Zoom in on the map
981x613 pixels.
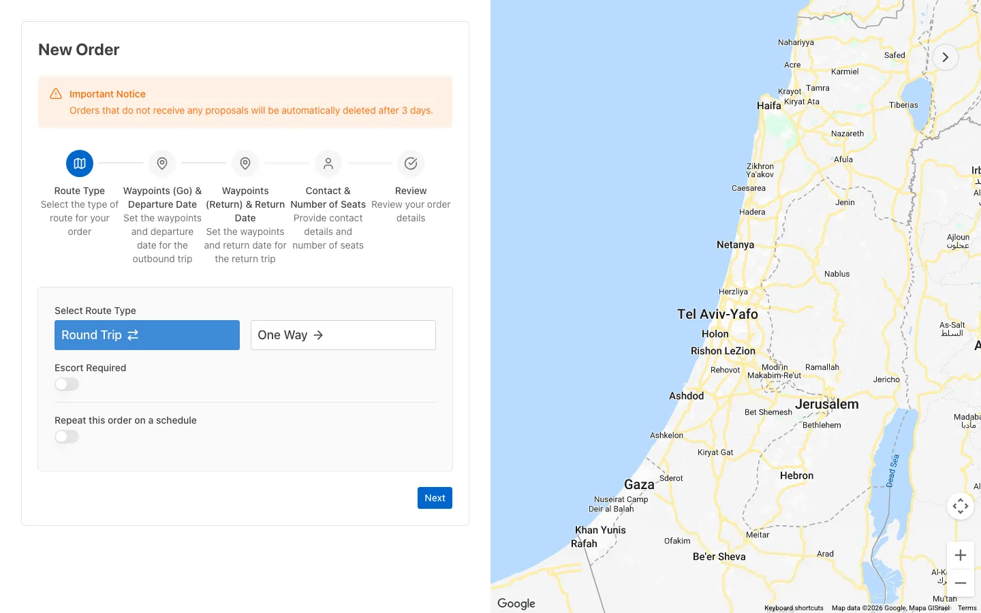tap(961, 555)
